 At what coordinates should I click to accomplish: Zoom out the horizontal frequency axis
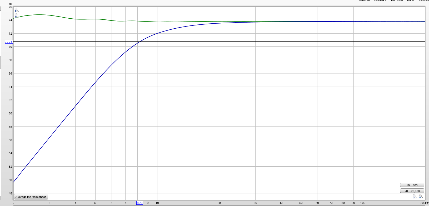coord(415,196)
